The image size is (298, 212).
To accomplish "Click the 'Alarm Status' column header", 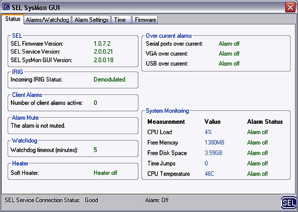I will (265, 121).
